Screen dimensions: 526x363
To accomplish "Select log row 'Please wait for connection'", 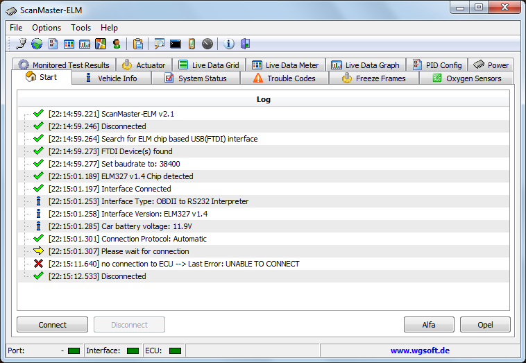I will (x=263, y=251).
